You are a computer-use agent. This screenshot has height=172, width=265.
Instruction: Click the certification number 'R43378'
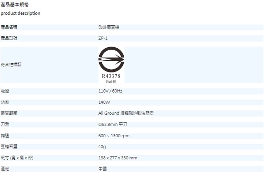coord(111,76)
